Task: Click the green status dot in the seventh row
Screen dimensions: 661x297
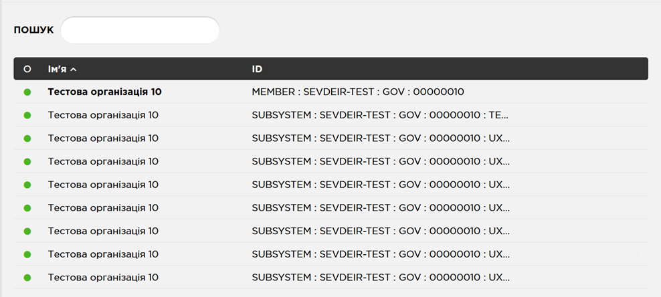Action: point(27,231)
